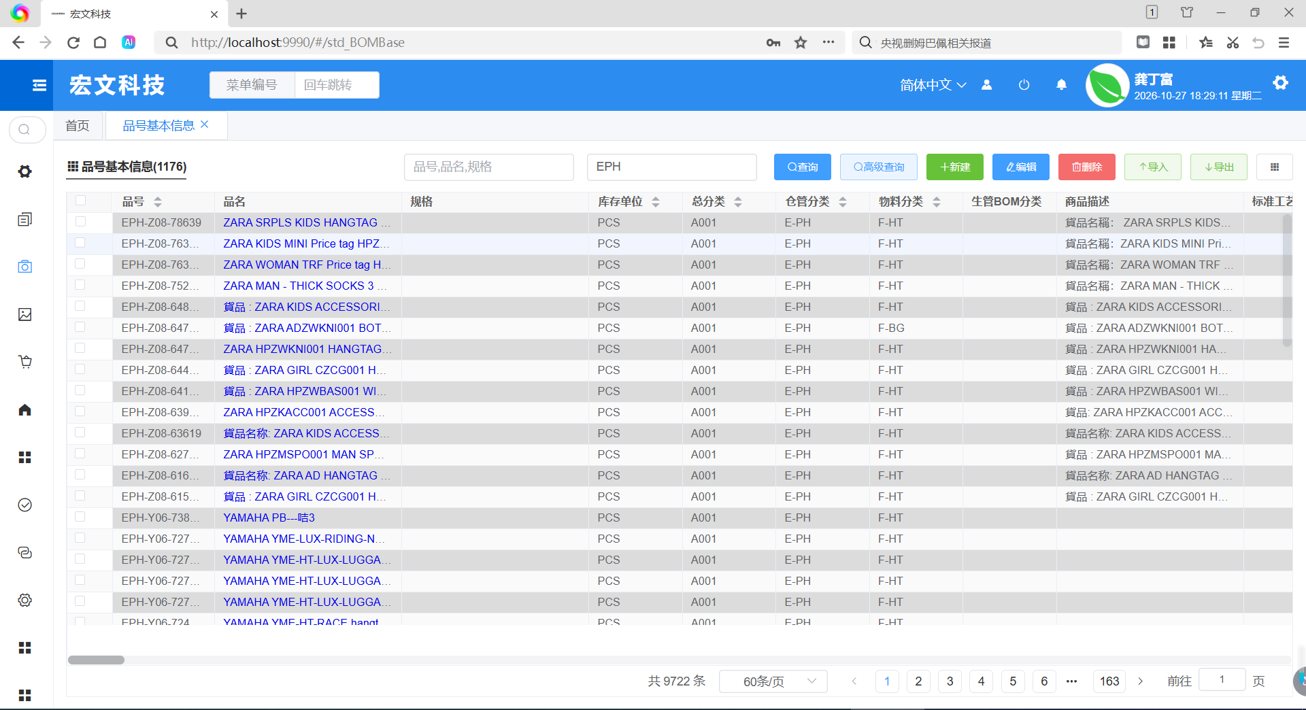This screenshot has width=1306, height=710.
Task: Jump to last page 163
Action: coord(1109,681)
